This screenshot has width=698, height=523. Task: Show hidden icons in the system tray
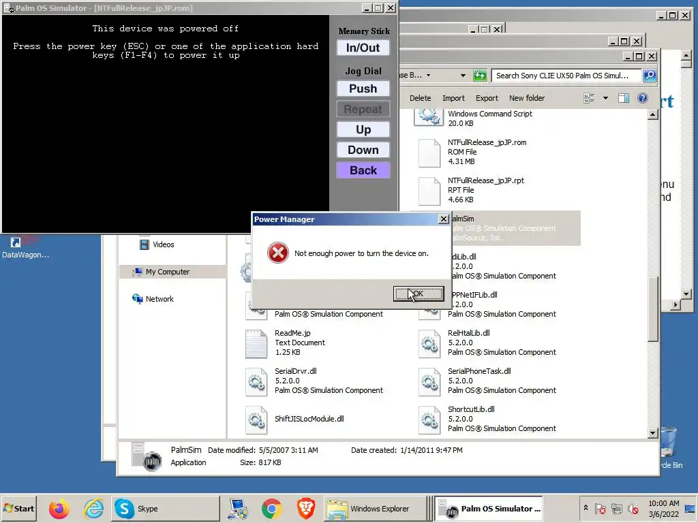(586, 508)
